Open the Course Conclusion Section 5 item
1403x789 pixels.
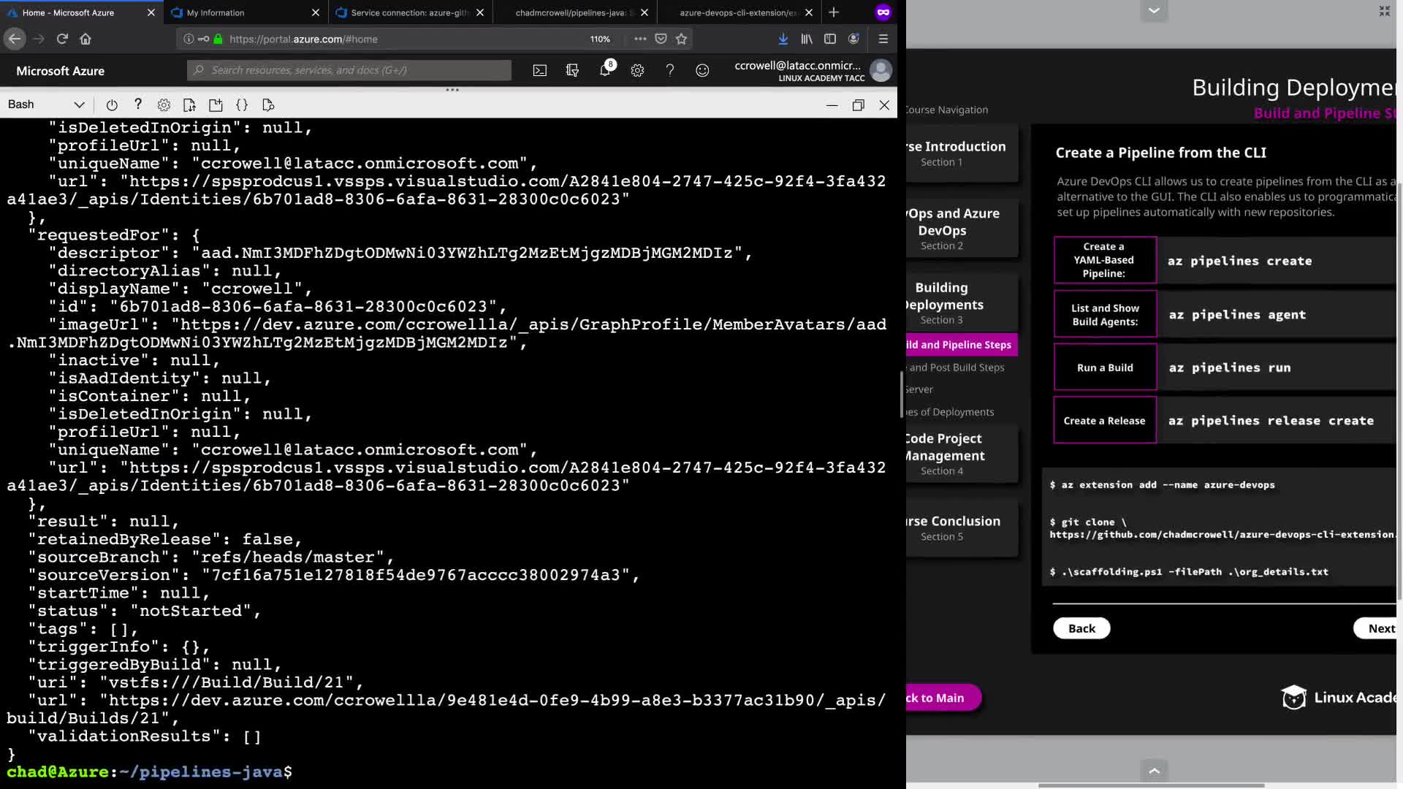click(x=952, y=527)
